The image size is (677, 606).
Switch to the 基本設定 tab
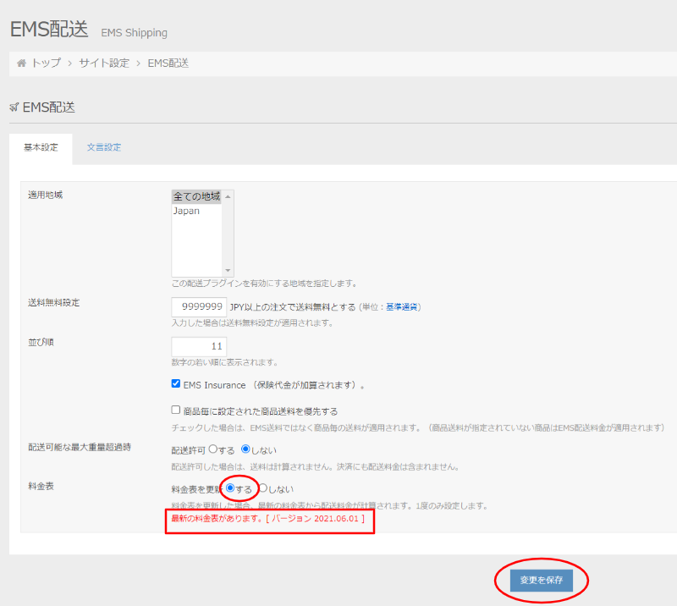tap(41, 147)
